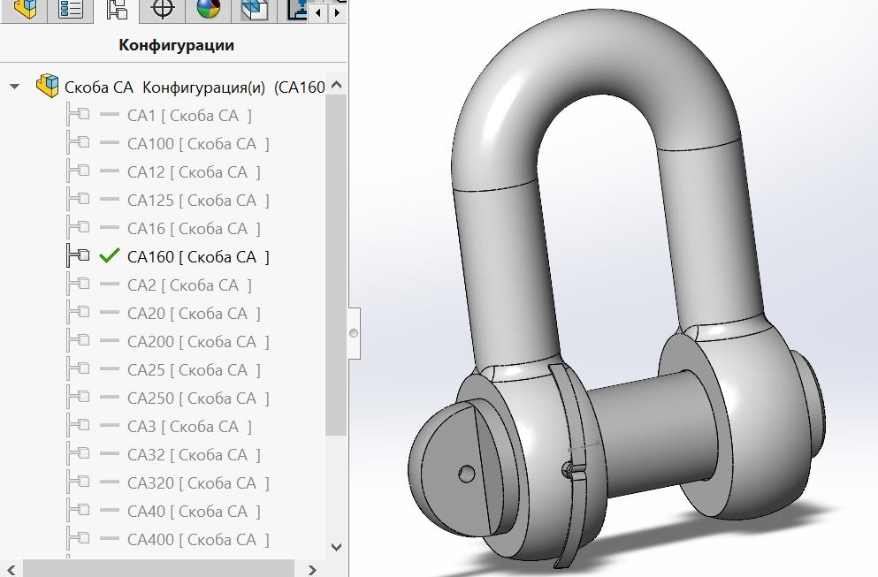This screenshot has height=577, width=878.
Task: Open the FeatureManager design tree tab
Action: pyautogui.click(x=25, y=10)
